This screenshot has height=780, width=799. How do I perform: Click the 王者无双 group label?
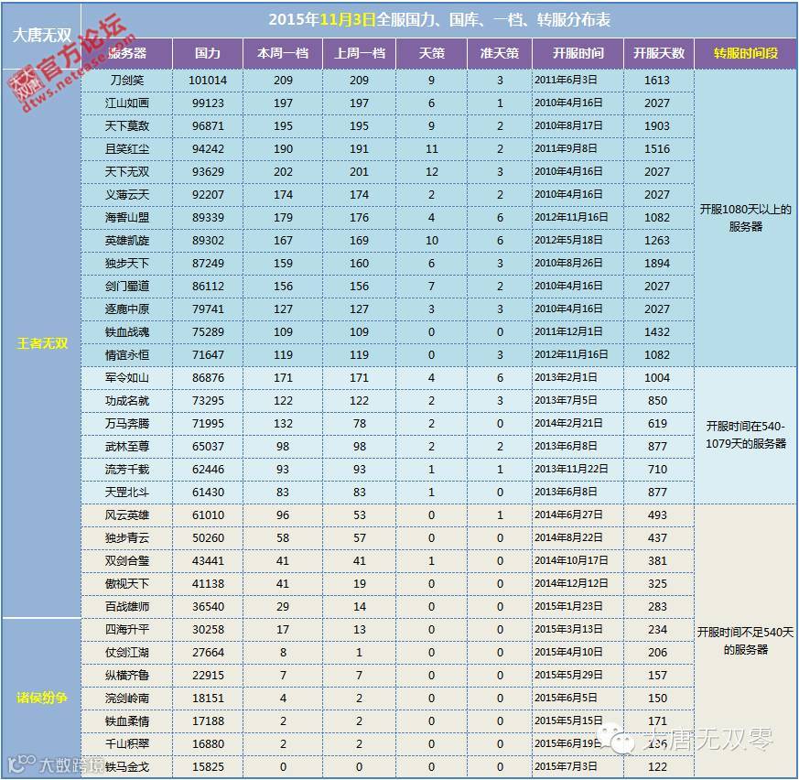pos(42,343)
